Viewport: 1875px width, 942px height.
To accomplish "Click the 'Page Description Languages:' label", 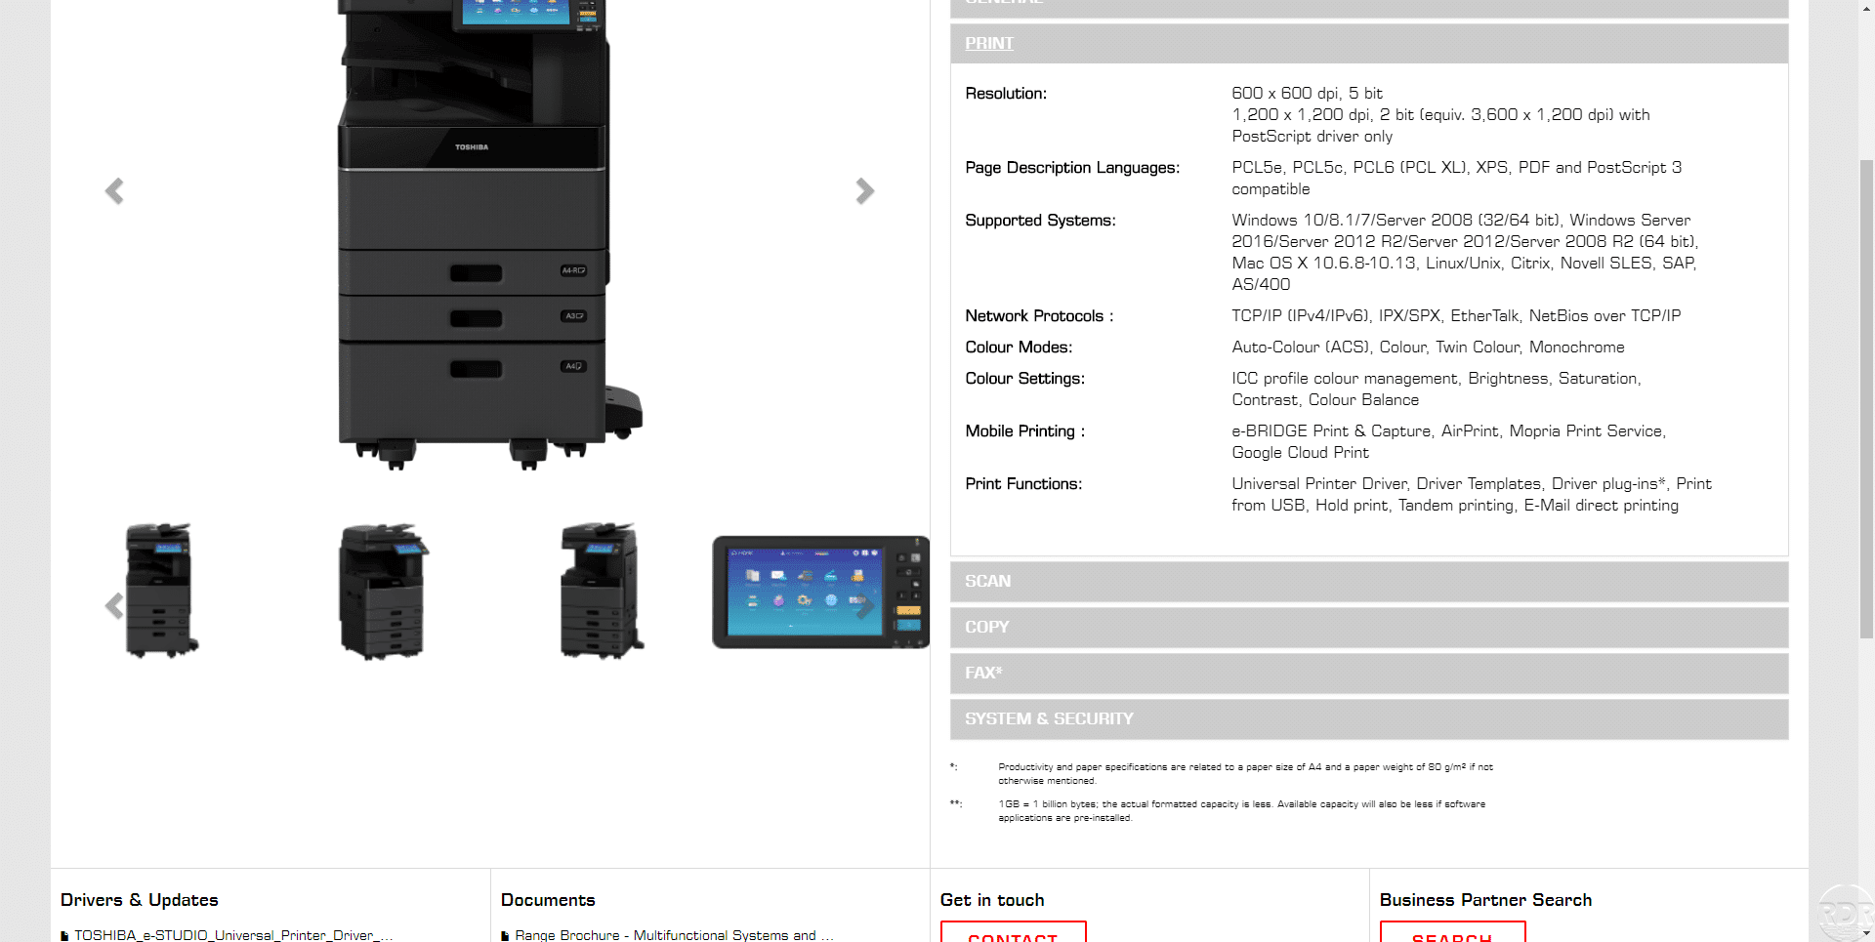I will [x=1072, y=168].
